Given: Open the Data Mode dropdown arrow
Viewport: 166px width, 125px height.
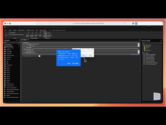Looking at the screenshot, I should click(x=139, y=51).
